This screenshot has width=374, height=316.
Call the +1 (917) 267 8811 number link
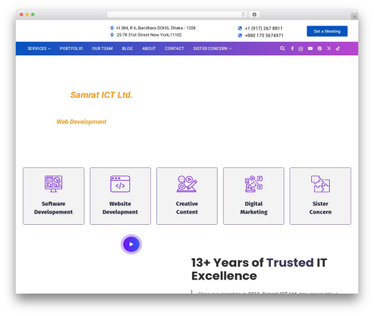pyautogui.click(x=263, y=28)
